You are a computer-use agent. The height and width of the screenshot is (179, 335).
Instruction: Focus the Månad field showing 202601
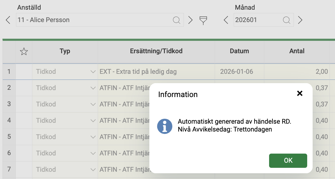coord(264,20)
